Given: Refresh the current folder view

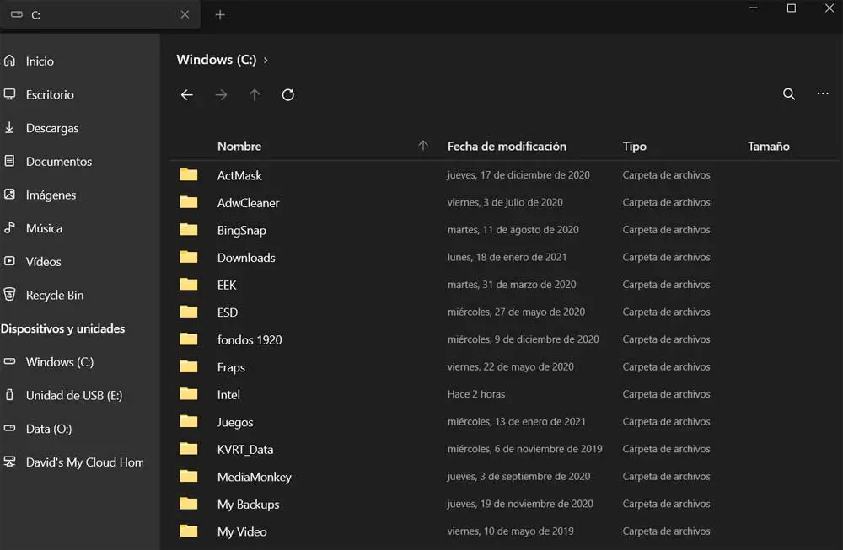Looking at the screenshot, I should coord(288,95).
